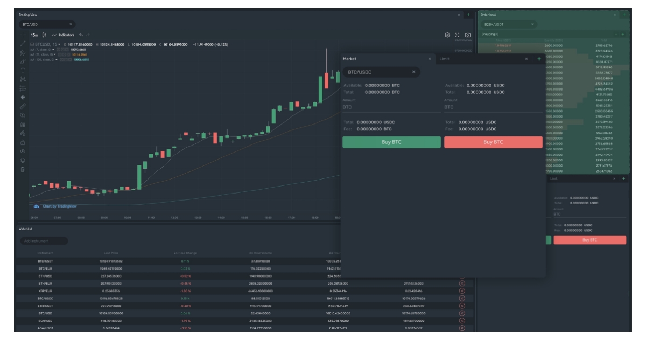Toggle the magnet mode in chart sidebar
The image size is (646, 338).
point(23,125)
